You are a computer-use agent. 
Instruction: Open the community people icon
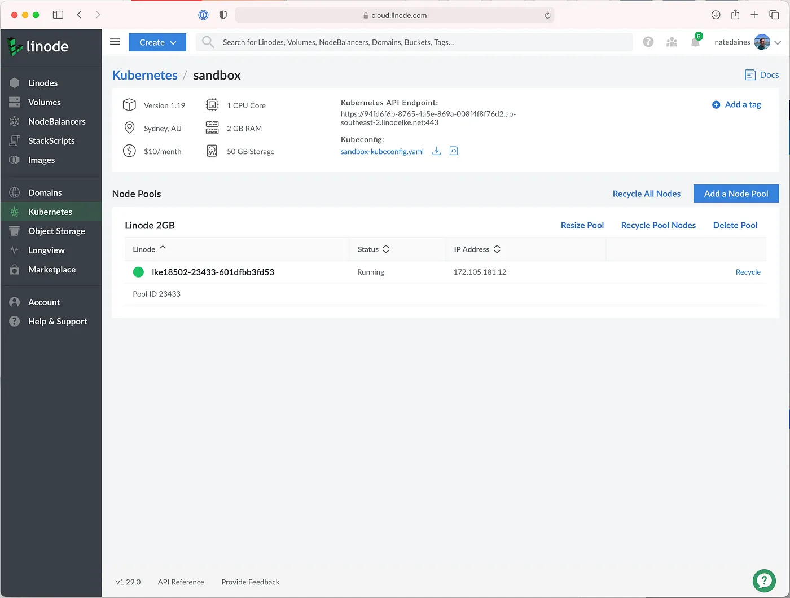click(x=671, y=42)
